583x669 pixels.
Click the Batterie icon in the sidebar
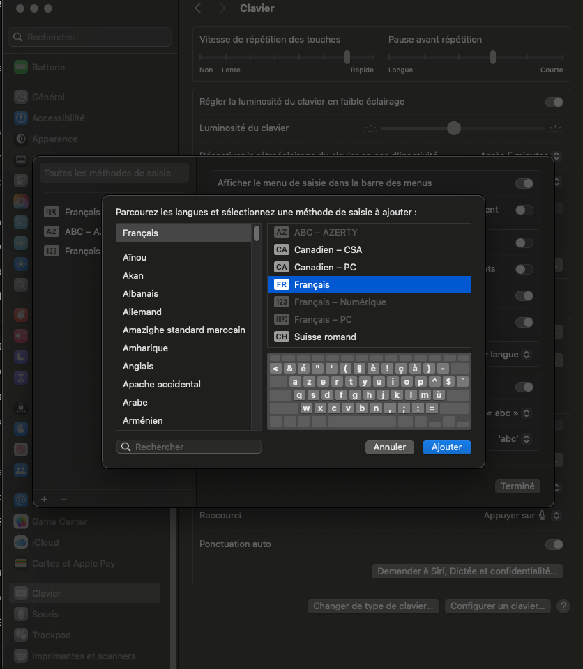point(21,68)
